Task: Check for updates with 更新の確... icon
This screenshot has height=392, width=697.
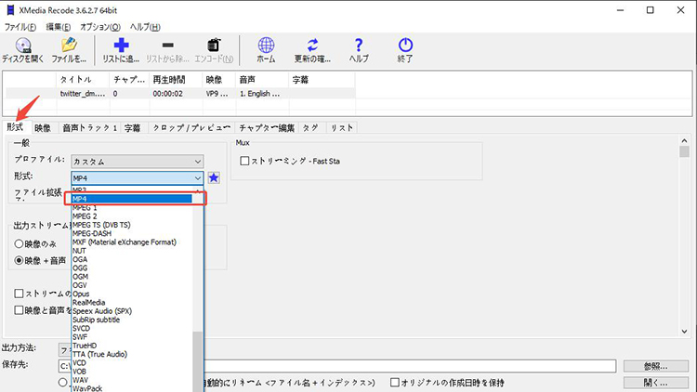Action: click(312, 50)
